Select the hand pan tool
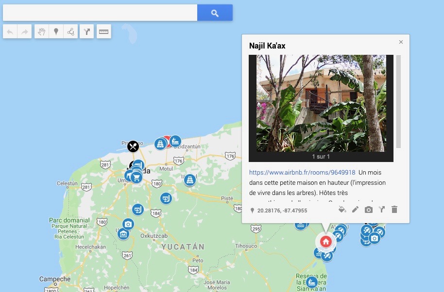The height and width of the screenshot is (292, 444). coord(42,32)
